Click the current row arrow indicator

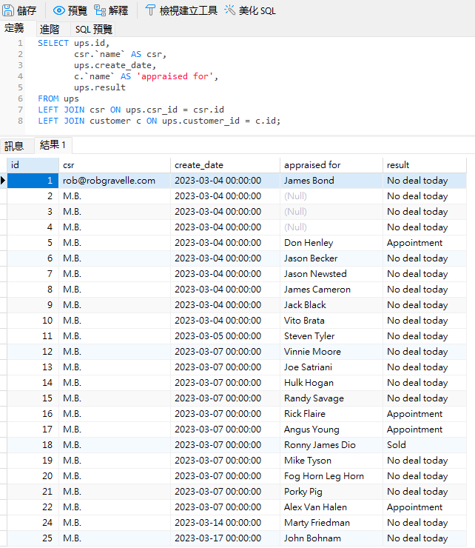(x=4, y=181)
